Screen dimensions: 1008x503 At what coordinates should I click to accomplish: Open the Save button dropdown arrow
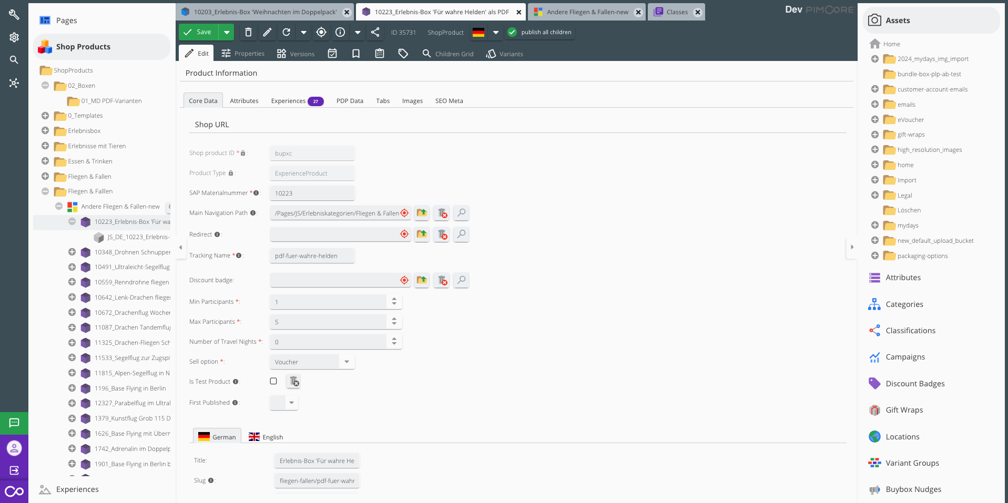[x=227, y=33]
